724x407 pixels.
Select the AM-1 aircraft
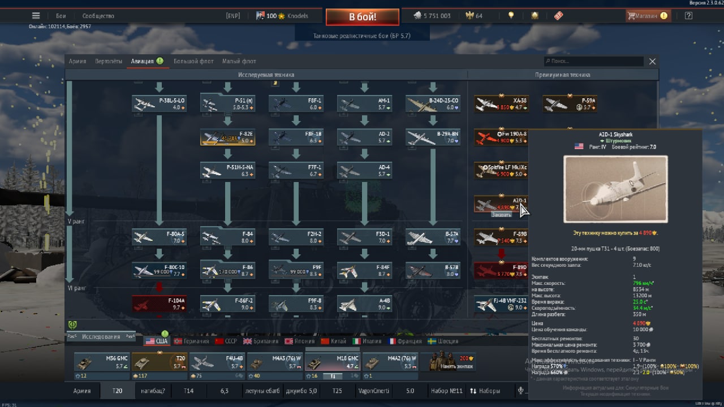coord(364,103)
